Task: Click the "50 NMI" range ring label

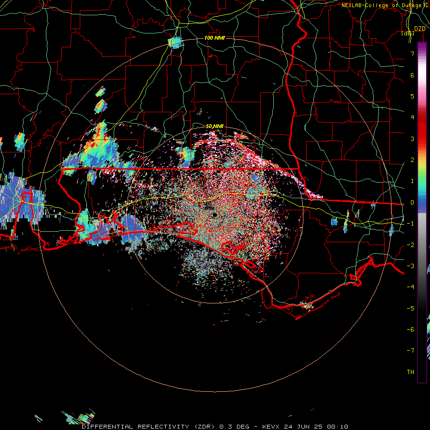Action: pyautogui.click(x=215, y=126)
